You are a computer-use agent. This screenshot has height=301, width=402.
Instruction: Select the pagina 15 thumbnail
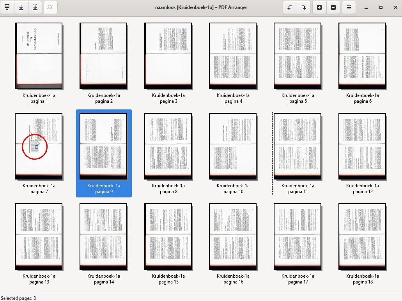coord(168,236)
